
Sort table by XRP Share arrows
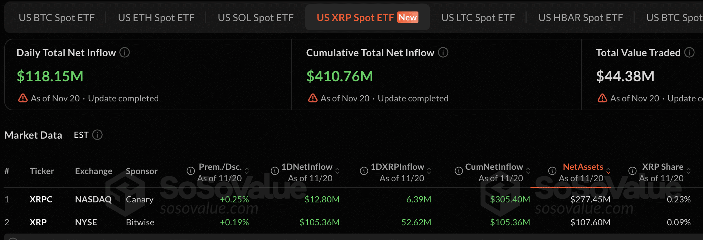[688, 171]
